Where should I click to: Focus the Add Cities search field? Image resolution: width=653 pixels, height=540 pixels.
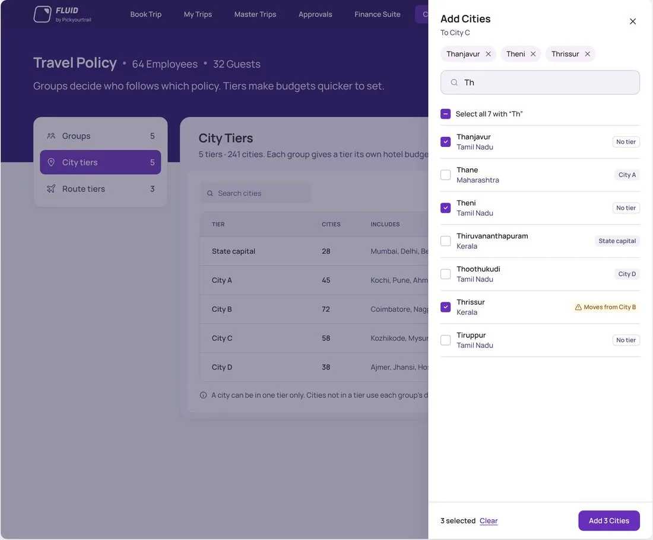[540, 82]
